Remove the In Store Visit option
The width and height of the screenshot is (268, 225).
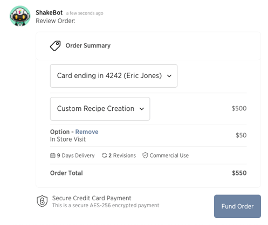coord(87,132)
